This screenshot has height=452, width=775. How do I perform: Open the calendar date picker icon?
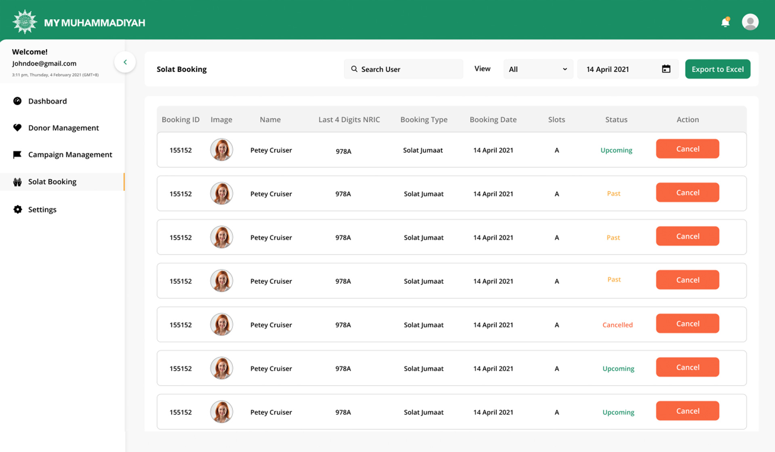[666, 69]
